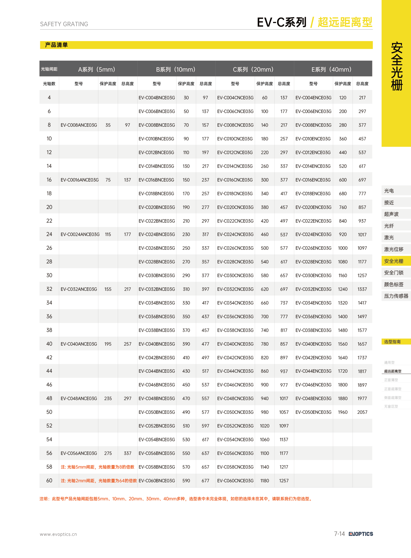Click the www.evoptics.cn footer link
411x558 pixels.
tap(58, 534)
